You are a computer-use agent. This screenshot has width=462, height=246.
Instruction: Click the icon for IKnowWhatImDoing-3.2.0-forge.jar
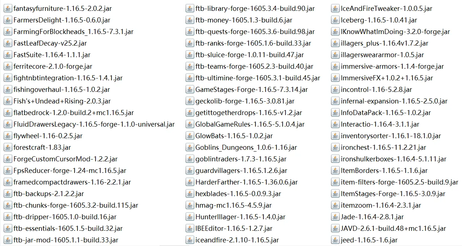pyautogui.click(x=335, y=31)
